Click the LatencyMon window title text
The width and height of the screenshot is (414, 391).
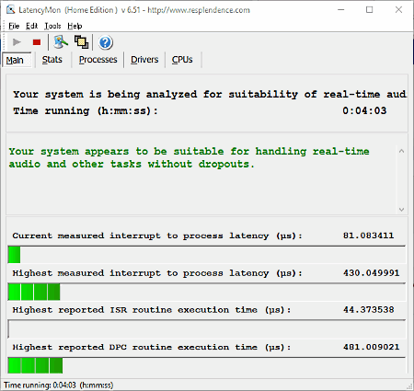(134, 10)
